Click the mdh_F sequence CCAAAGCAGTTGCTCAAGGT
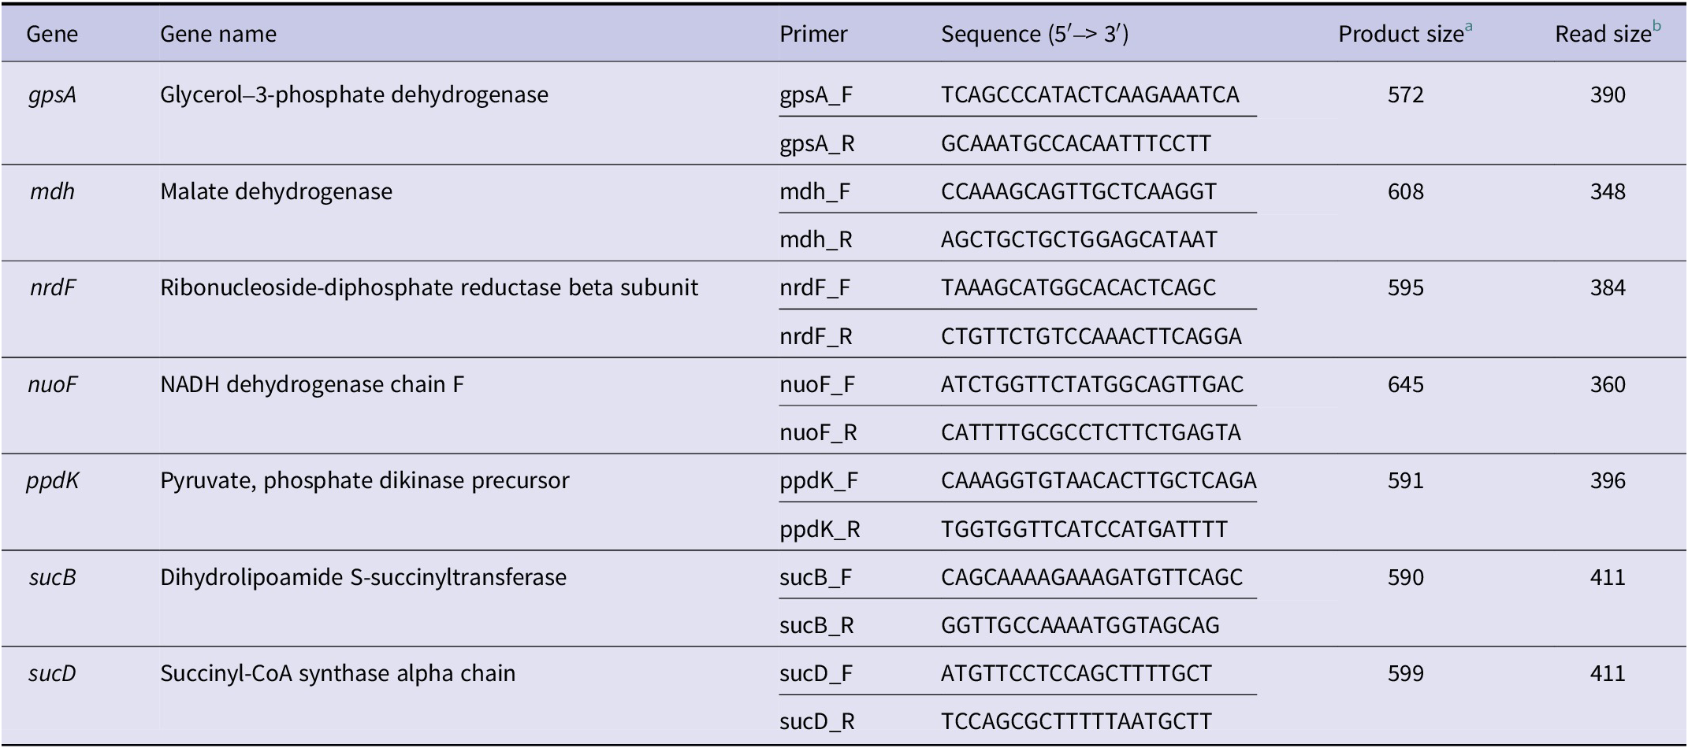 (1079, 192)
